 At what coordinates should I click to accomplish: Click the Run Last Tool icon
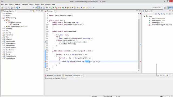click(x=56, y=8)
